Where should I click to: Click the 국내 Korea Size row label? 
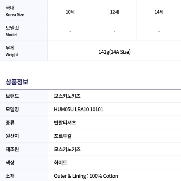[15, 11]
